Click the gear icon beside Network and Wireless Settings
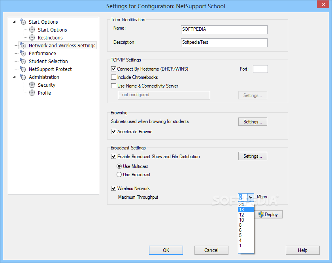Screen dimensions: 332x263 click(23, 45)
